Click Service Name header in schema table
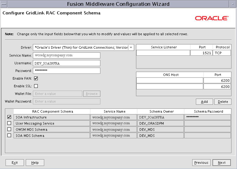Image resolution: width=237 pixels, height=169 pixels. tap(114, 111)
